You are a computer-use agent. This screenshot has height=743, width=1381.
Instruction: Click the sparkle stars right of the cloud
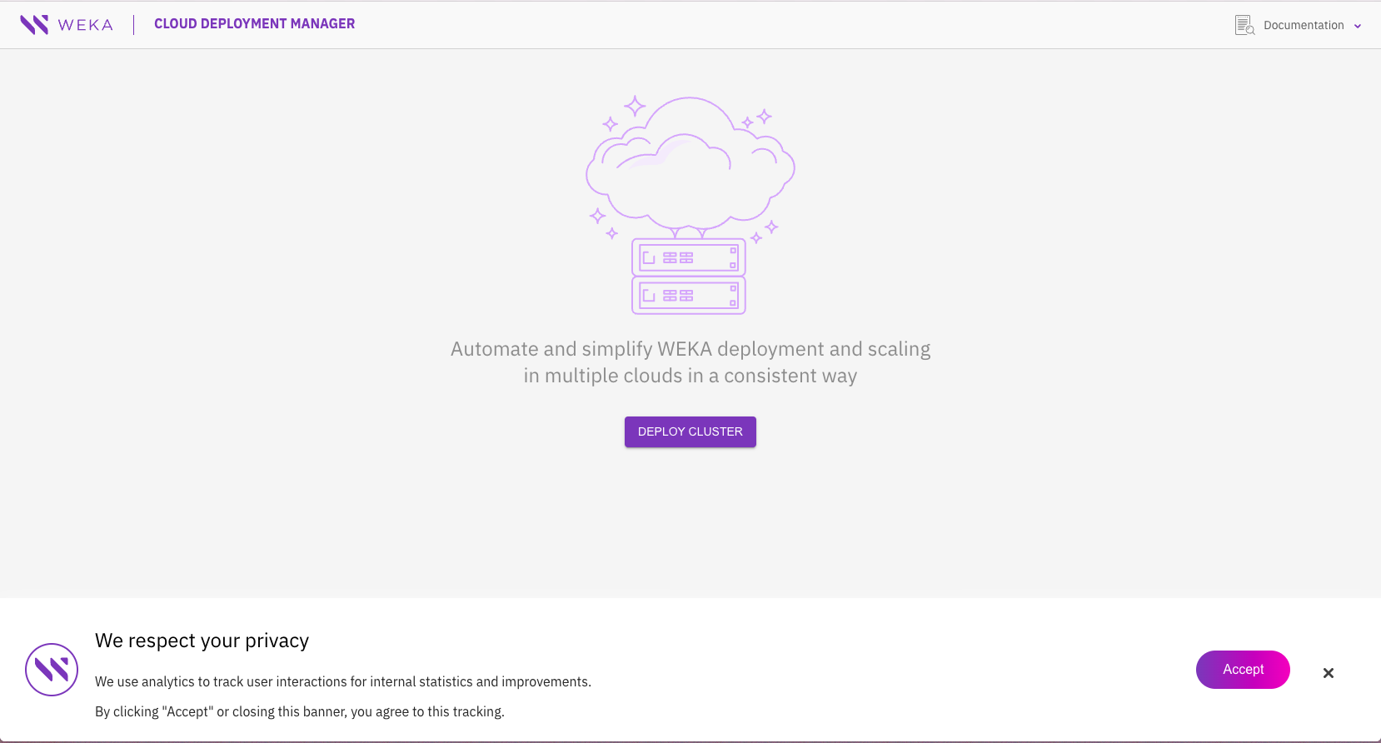[x=757, y=119]
